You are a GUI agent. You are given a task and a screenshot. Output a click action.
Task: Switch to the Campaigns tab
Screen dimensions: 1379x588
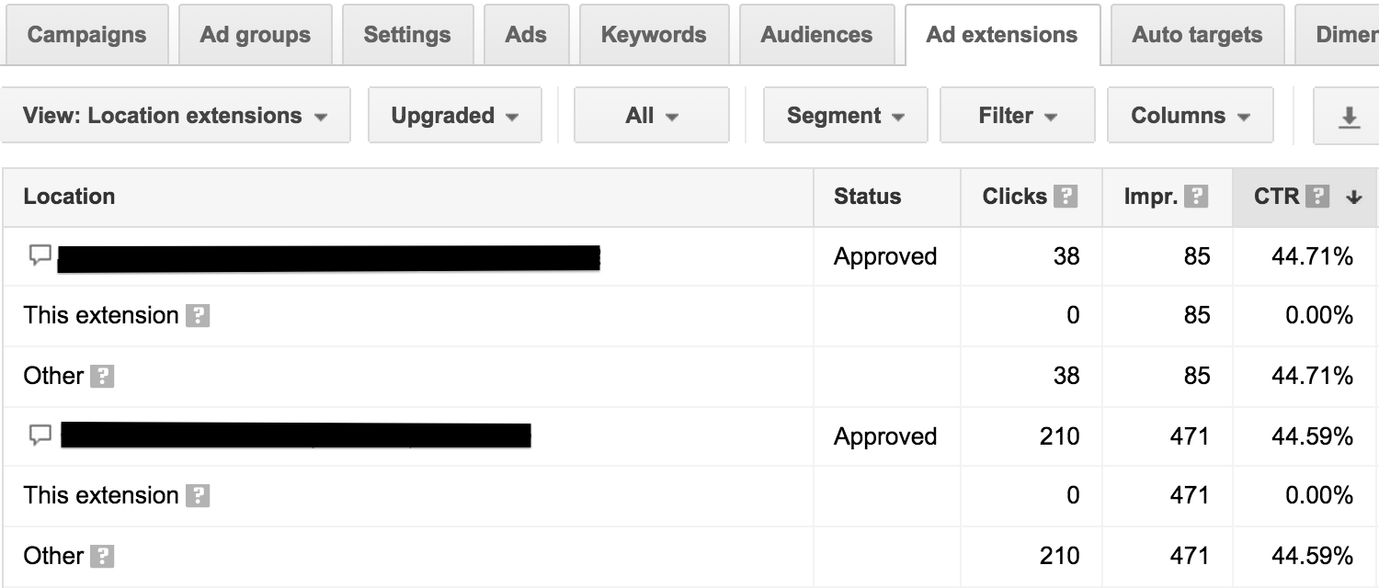click(x=86, y=35)
